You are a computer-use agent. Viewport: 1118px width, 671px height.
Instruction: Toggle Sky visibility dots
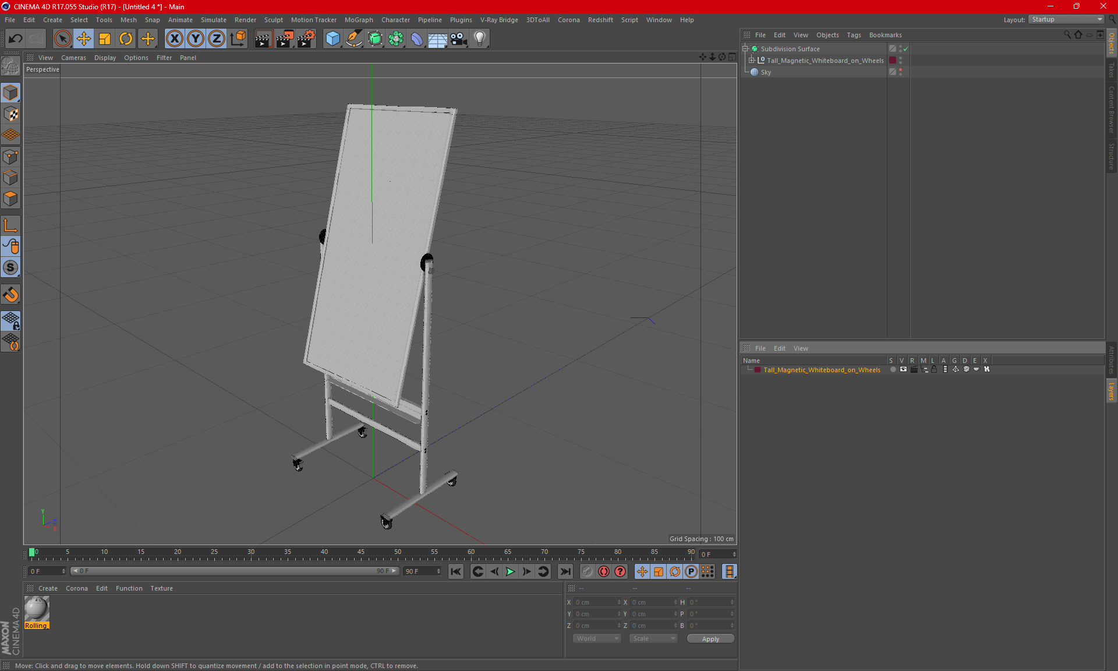900,72
